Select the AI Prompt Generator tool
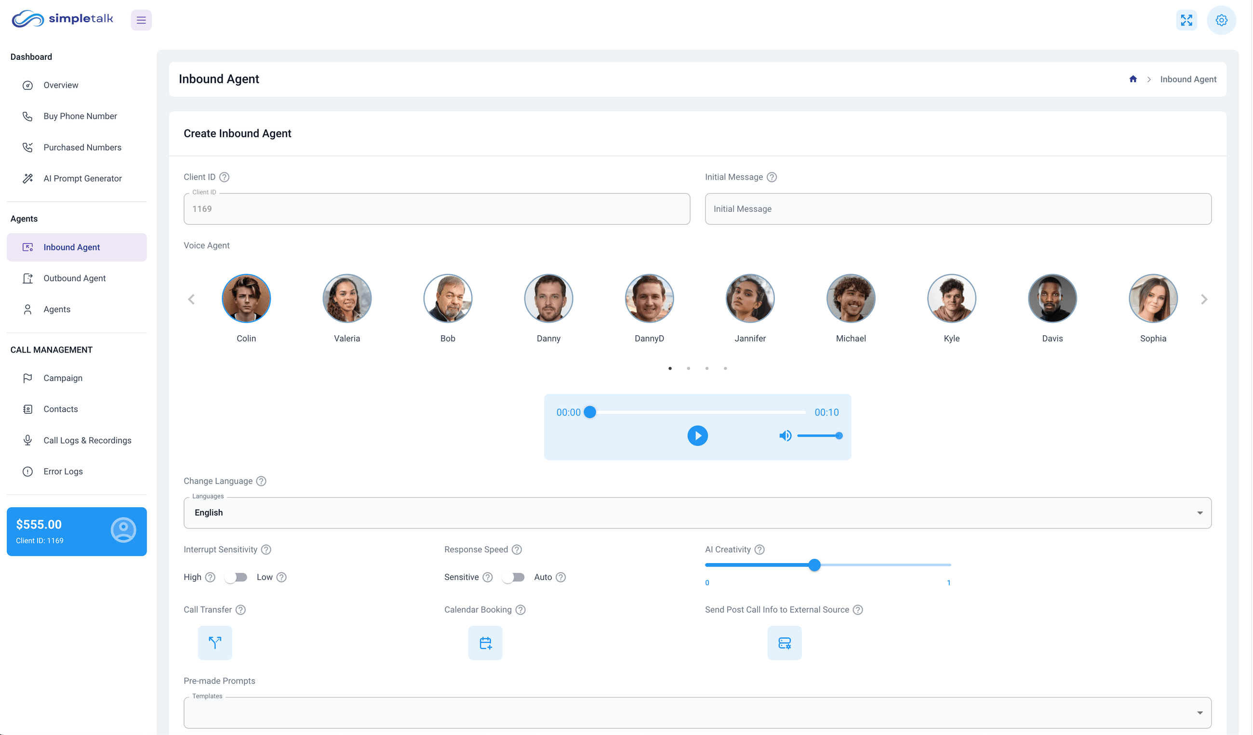 [x=82, y=178]
